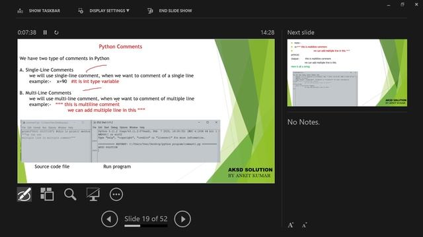Image resolution: width=423 pixels, height=237 pixels.
Task: Click the clock showing 14:28
Action: pyautogui.click(x=267, y=32)
